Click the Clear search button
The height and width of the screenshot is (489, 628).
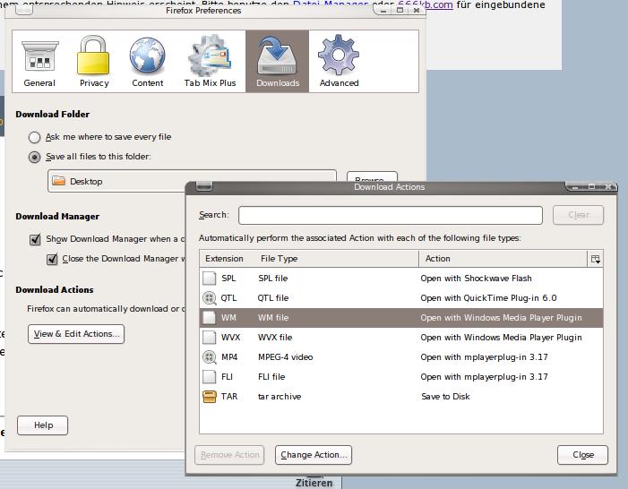tap(579, 215)
